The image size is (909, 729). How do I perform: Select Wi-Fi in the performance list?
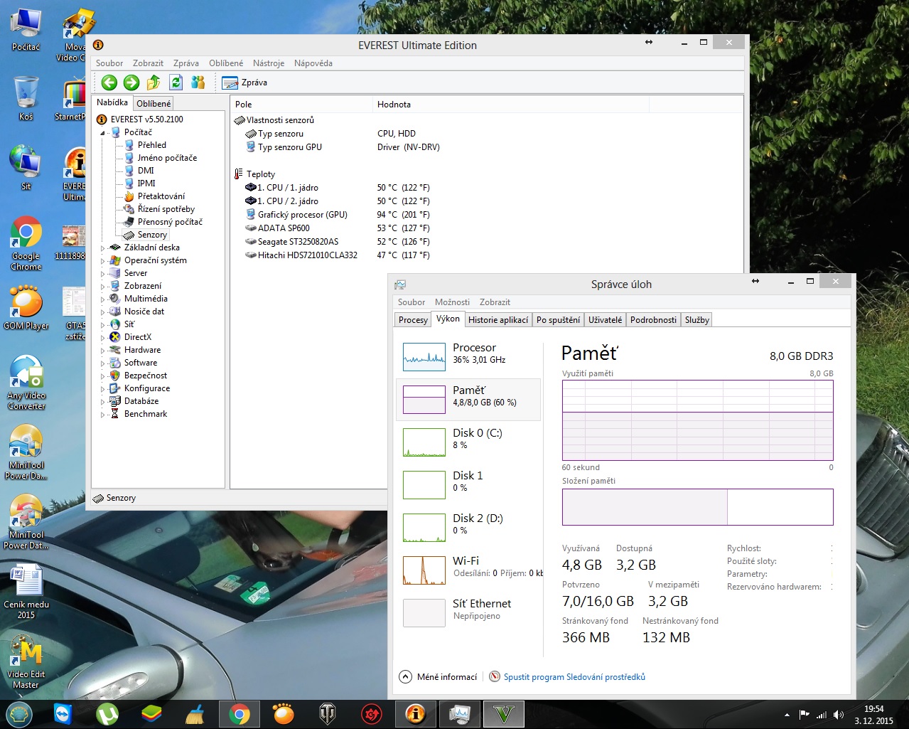(466, 561)
